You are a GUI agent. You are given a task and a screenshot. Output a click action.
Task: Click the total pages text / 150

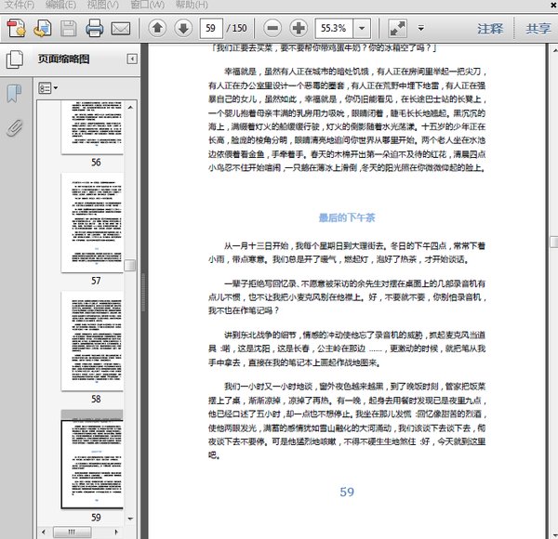click(x=236, y=28)
